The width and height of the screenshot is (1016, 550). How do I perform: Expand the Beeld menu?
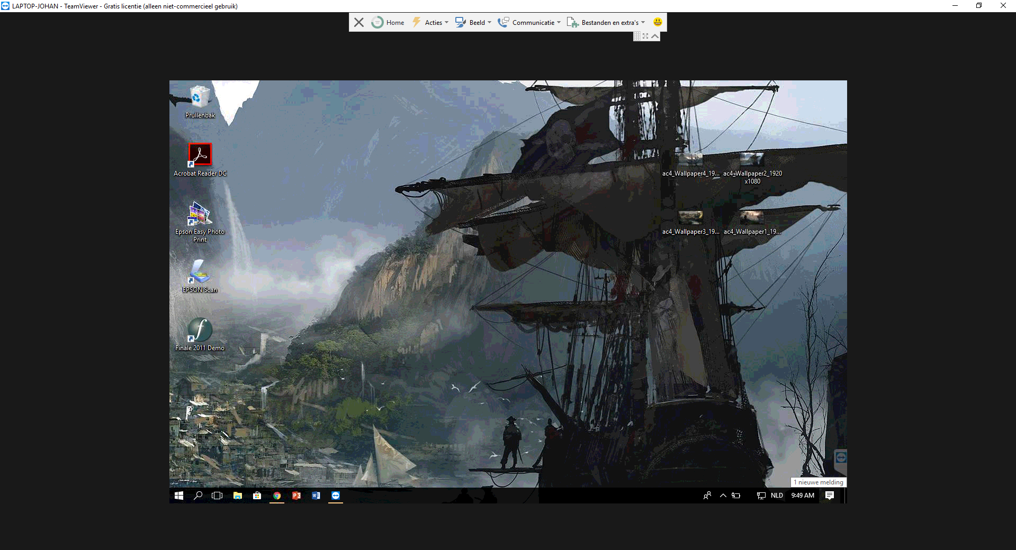click(x=474, y=22)
